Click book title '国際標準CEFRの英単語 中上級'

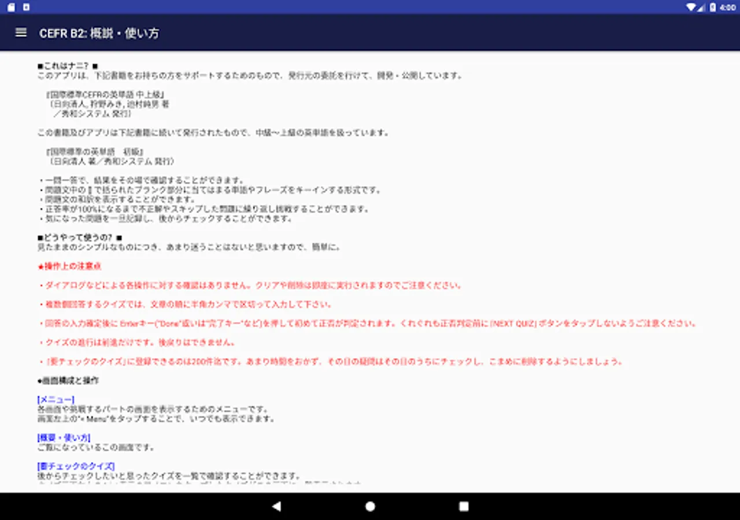coord(107,95)
